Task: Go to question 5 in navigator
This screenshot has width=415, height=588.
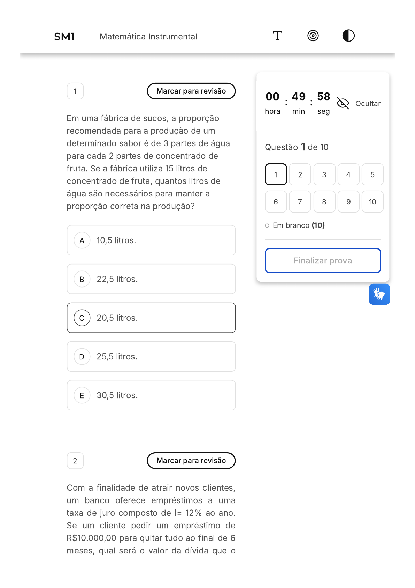Action: pos(372,174)
